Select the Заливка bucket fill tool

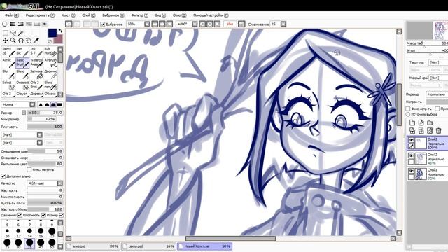click(x=36, y=74)
